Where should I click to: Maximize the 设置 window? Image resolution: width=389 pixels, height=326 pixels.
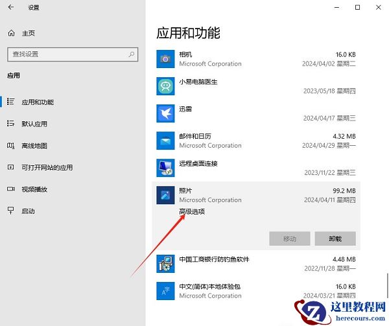(x=357, y=7)
